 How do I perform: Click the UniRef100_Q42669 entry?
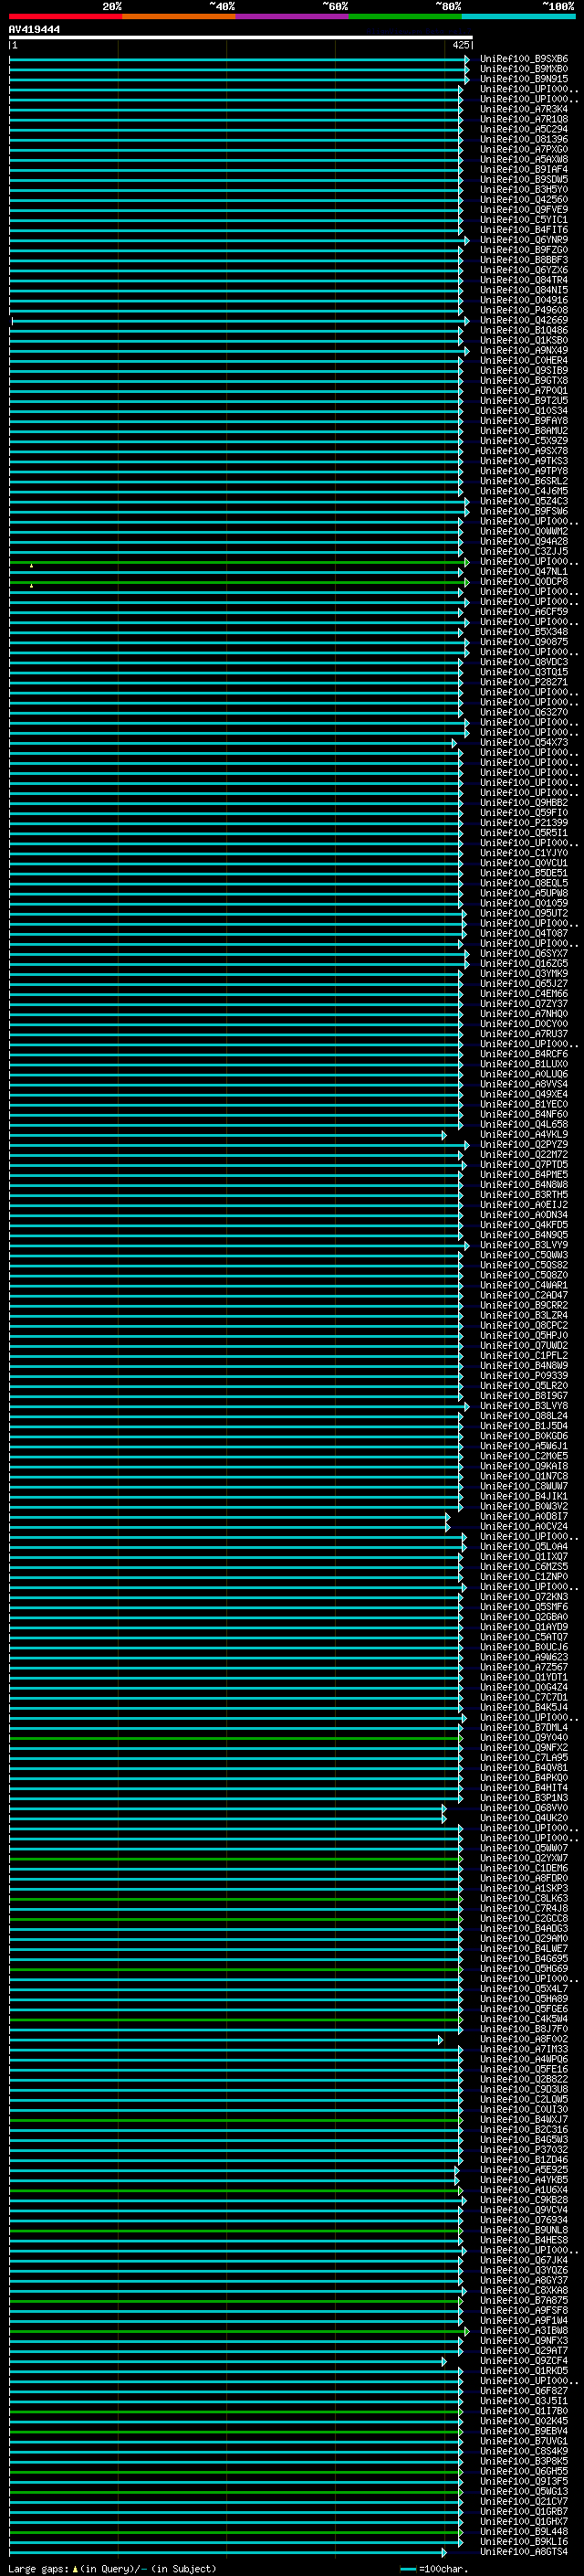coord(524,321)
